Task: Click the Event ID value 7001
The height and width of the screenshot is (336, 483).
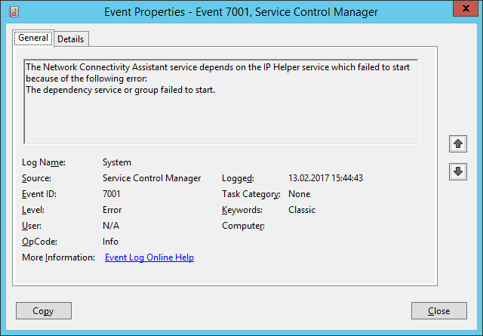Action: [112, 194]
